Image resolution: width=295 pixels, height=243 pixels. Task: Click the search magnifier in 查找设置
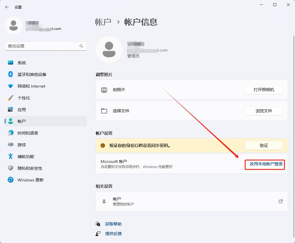[x=81, y=46]
